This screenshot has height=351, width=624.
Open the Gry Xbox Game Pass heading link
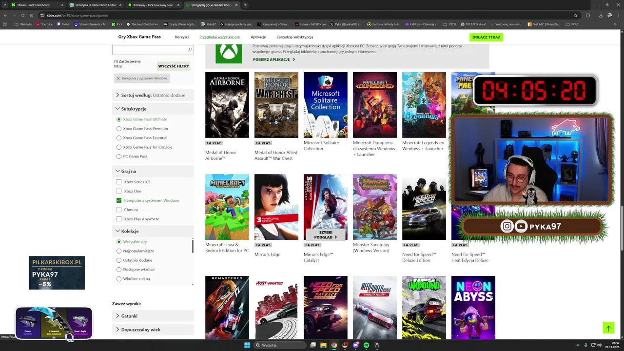pyautogui.click(x=139, y=37)
